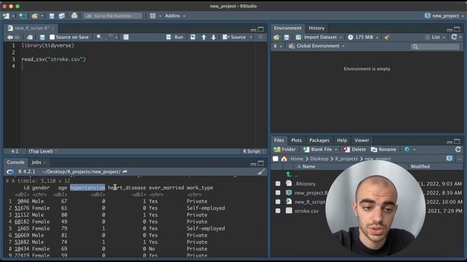Viewport: 467px width, 262px height.
Task: Toggle Source on Save checkbox
Action: (52, 37)
